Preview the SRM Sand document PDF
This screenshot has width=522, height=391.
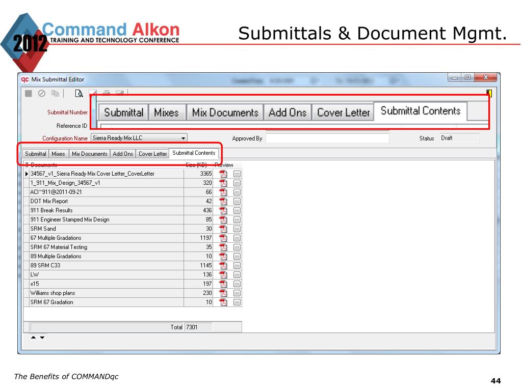pyautogui.click(x=223, y=229)
